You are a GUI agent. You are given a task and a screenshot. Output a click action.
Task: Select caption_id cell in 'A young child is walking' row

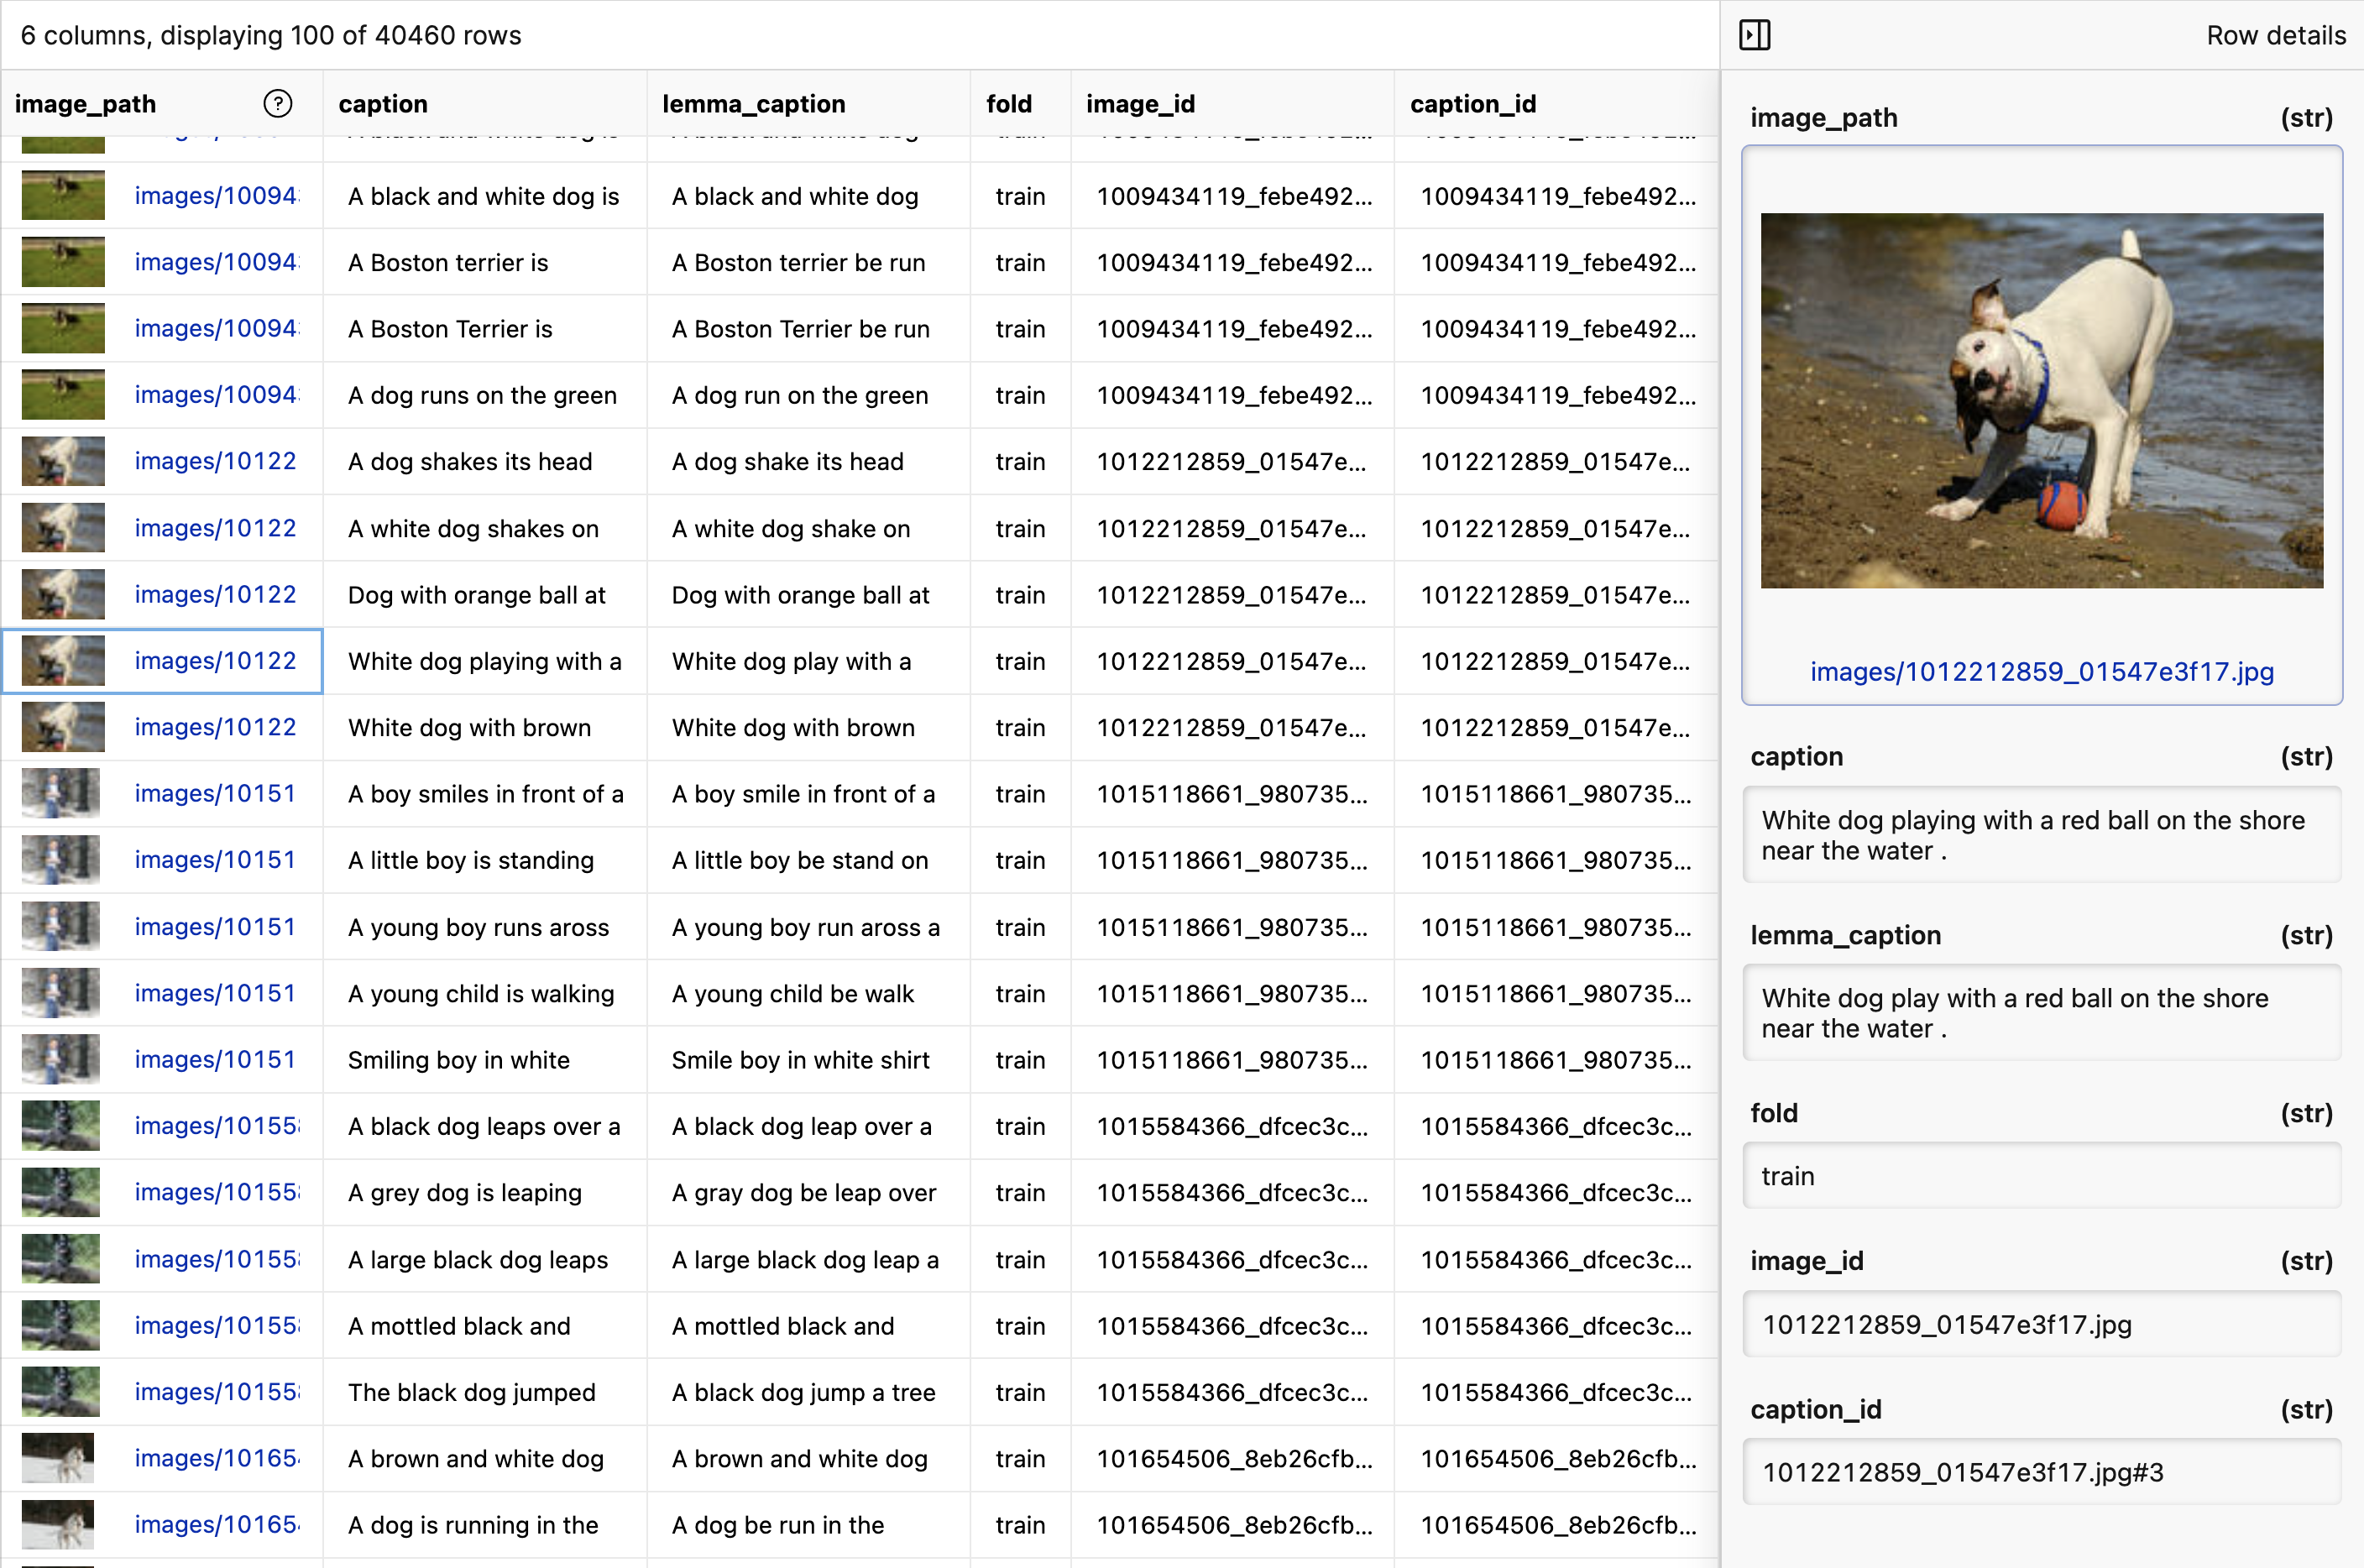(x=1556, y=993)
